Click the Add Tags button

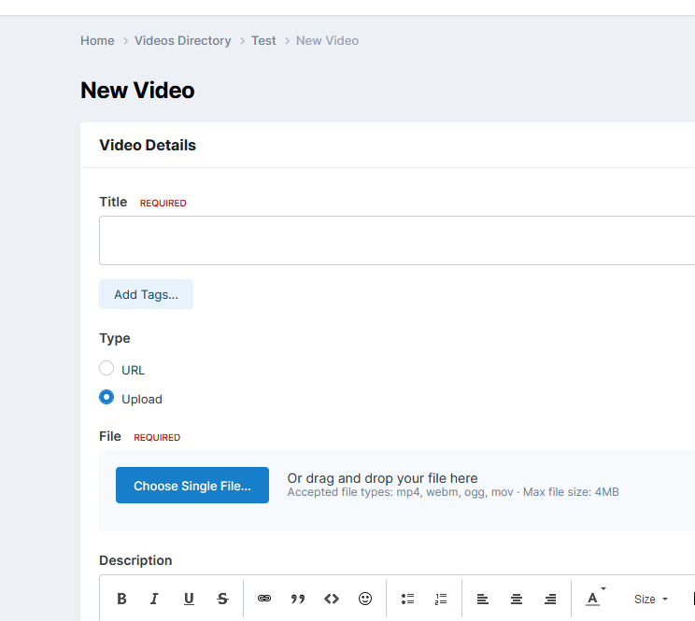[x=146, y=294]
